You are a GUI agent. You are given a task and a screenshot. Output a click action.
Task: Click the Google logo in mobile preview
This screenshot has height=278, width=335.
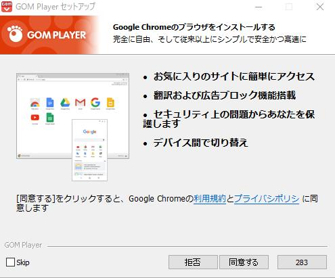click(x=89, y=132)
